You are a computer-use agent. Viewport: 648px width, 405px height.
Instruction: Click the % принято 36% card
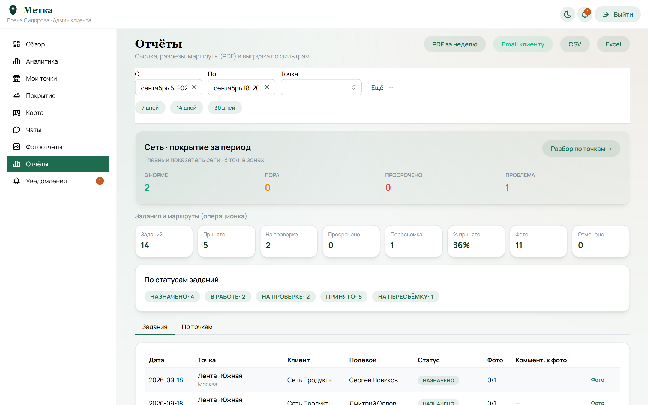pyautogui.click(x=476, y=241)
